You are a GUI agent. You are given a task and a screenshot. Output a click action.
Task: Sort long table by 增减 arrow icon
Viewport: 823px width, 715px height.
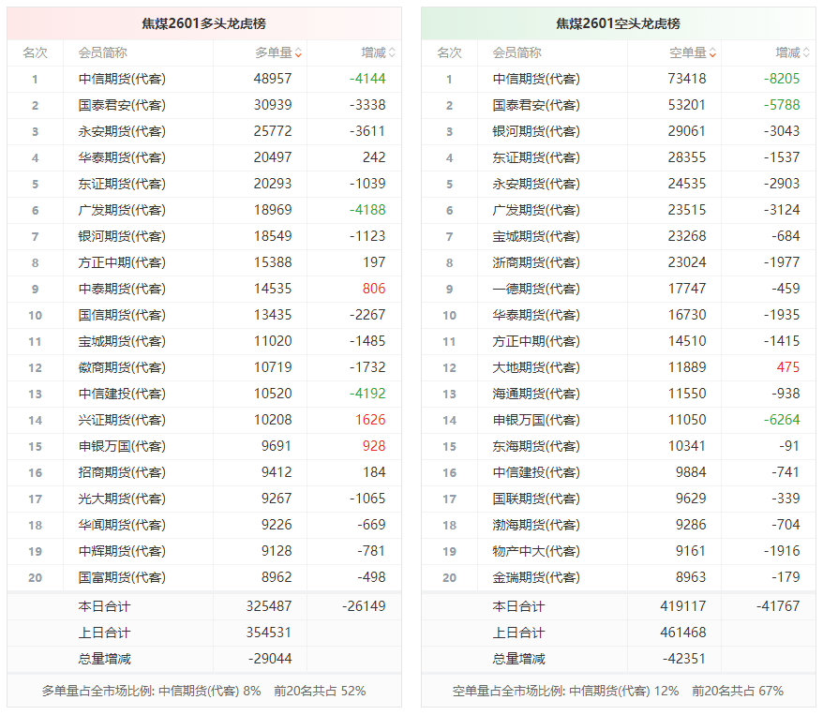point(392,53)
